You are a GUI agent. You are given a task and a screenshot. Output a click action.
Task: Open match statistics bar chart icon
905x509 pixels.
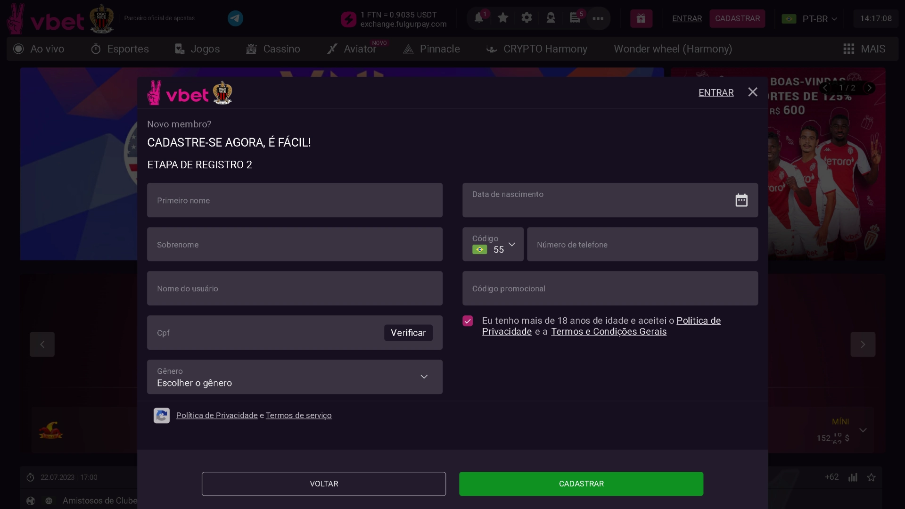point(853,477)
